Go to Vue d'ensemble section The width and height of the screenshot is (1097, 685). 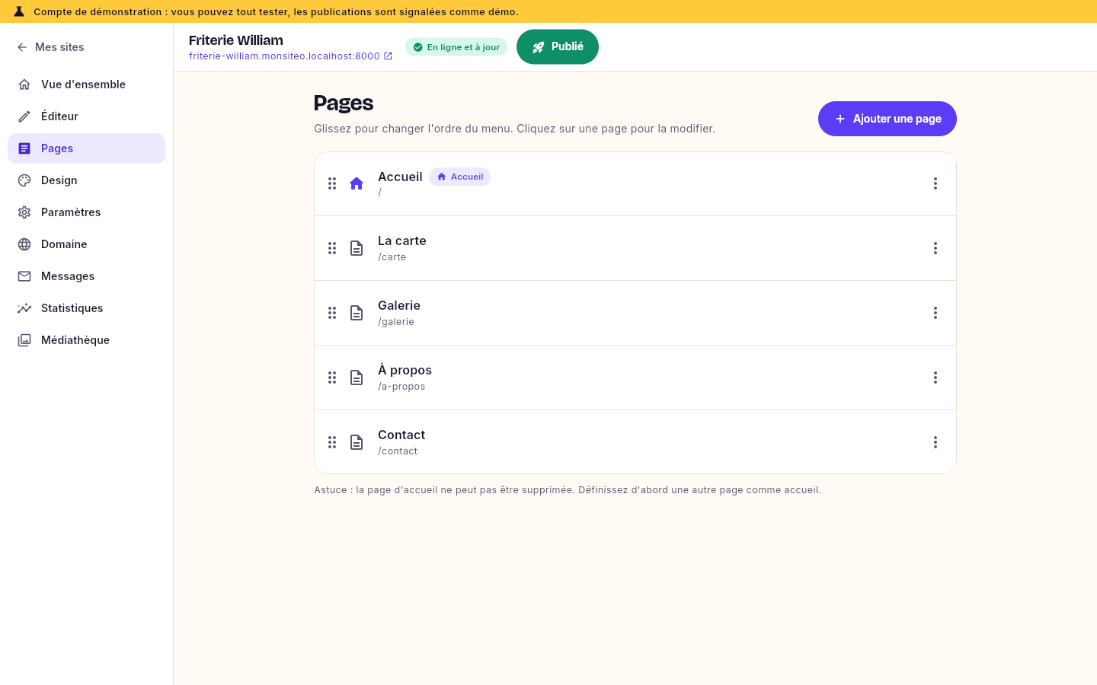(86, 84)
